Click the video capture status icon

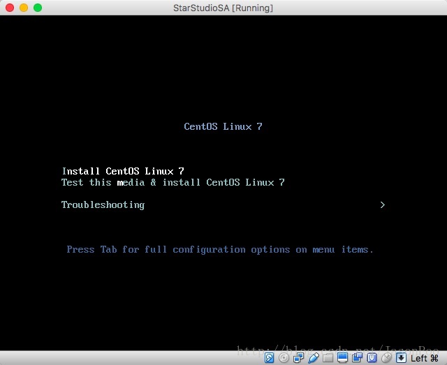(x=357, y=357)
